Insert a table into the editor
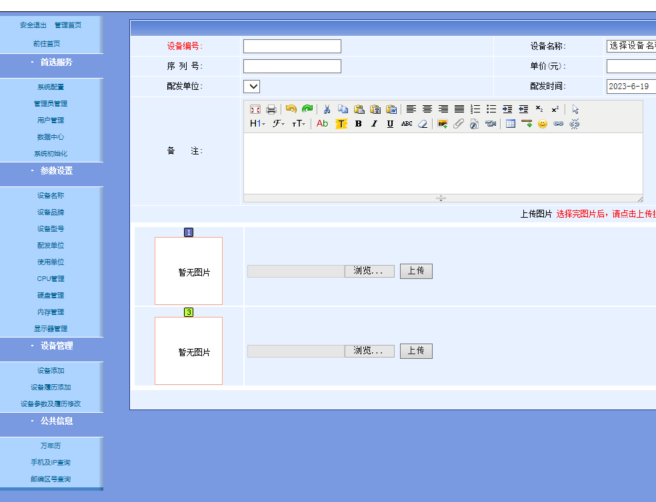Screen dimensions: 656x502 (x=511, y=124)
